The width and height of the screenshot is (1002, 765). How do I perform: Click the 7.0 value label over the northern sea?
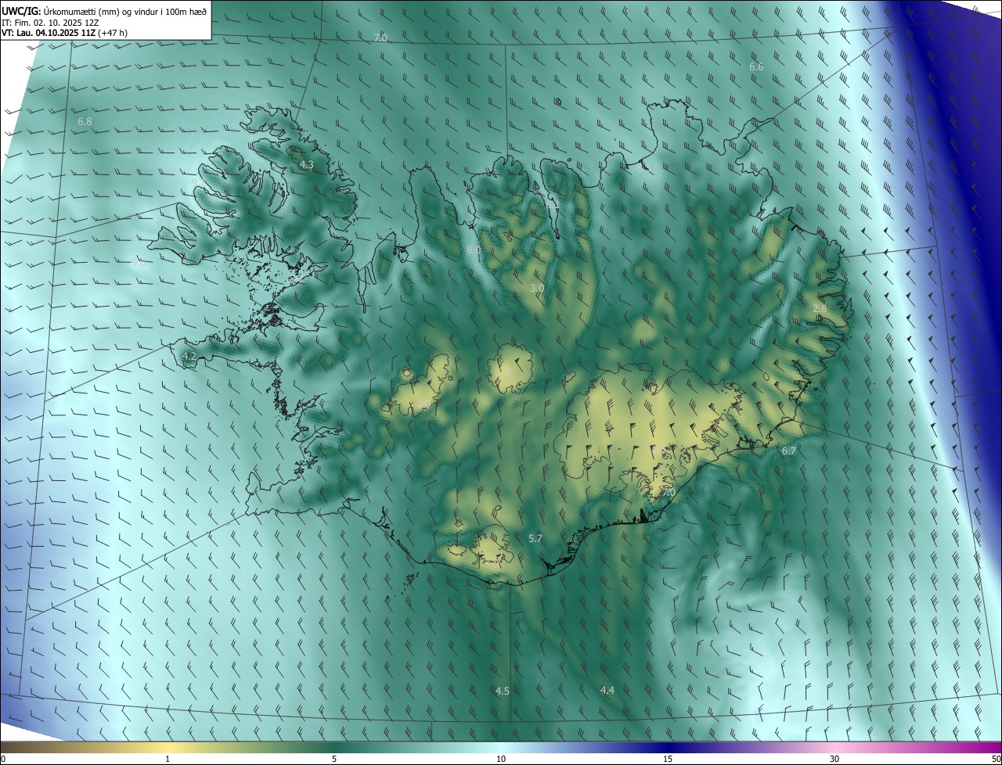(380, 38)
